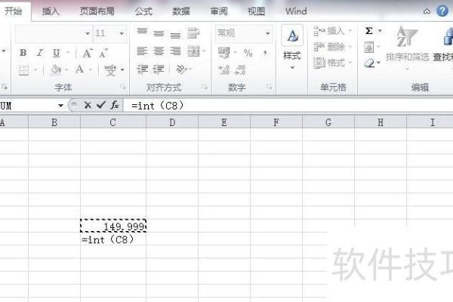Select the cell containing 149.999

[113, 226]
